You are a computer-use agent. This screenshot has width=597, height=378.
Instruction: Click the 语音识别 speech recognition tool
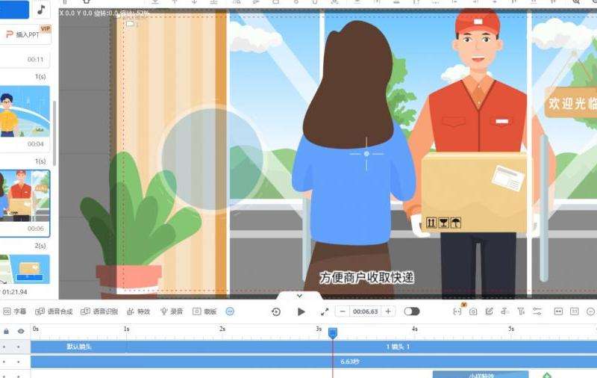click(99, 312)
